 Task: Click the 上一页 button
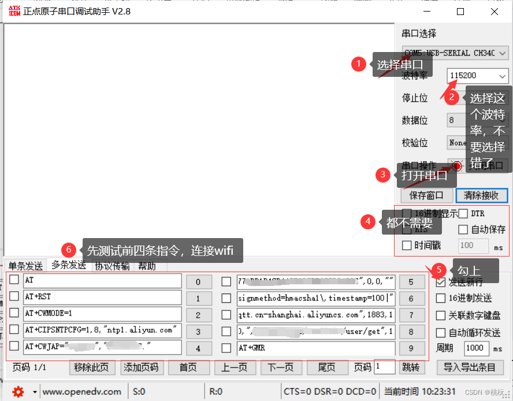coord(235,367)
